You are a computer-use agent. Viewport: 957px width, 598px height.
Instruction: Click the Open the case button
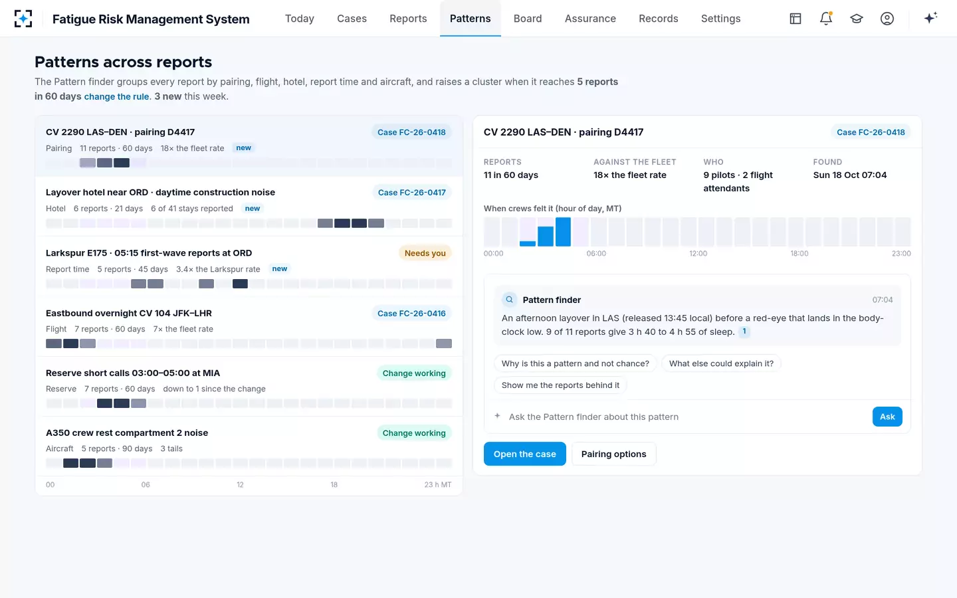click(525, 454)
